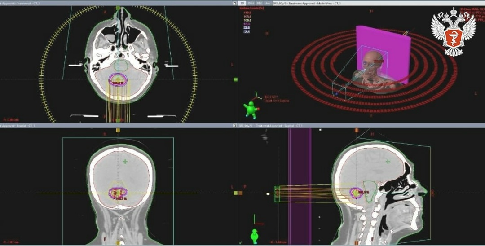This screenshot has width=485, height=246.
Task: Switch to the BEV tab
Action: click(x=259, y=3)
